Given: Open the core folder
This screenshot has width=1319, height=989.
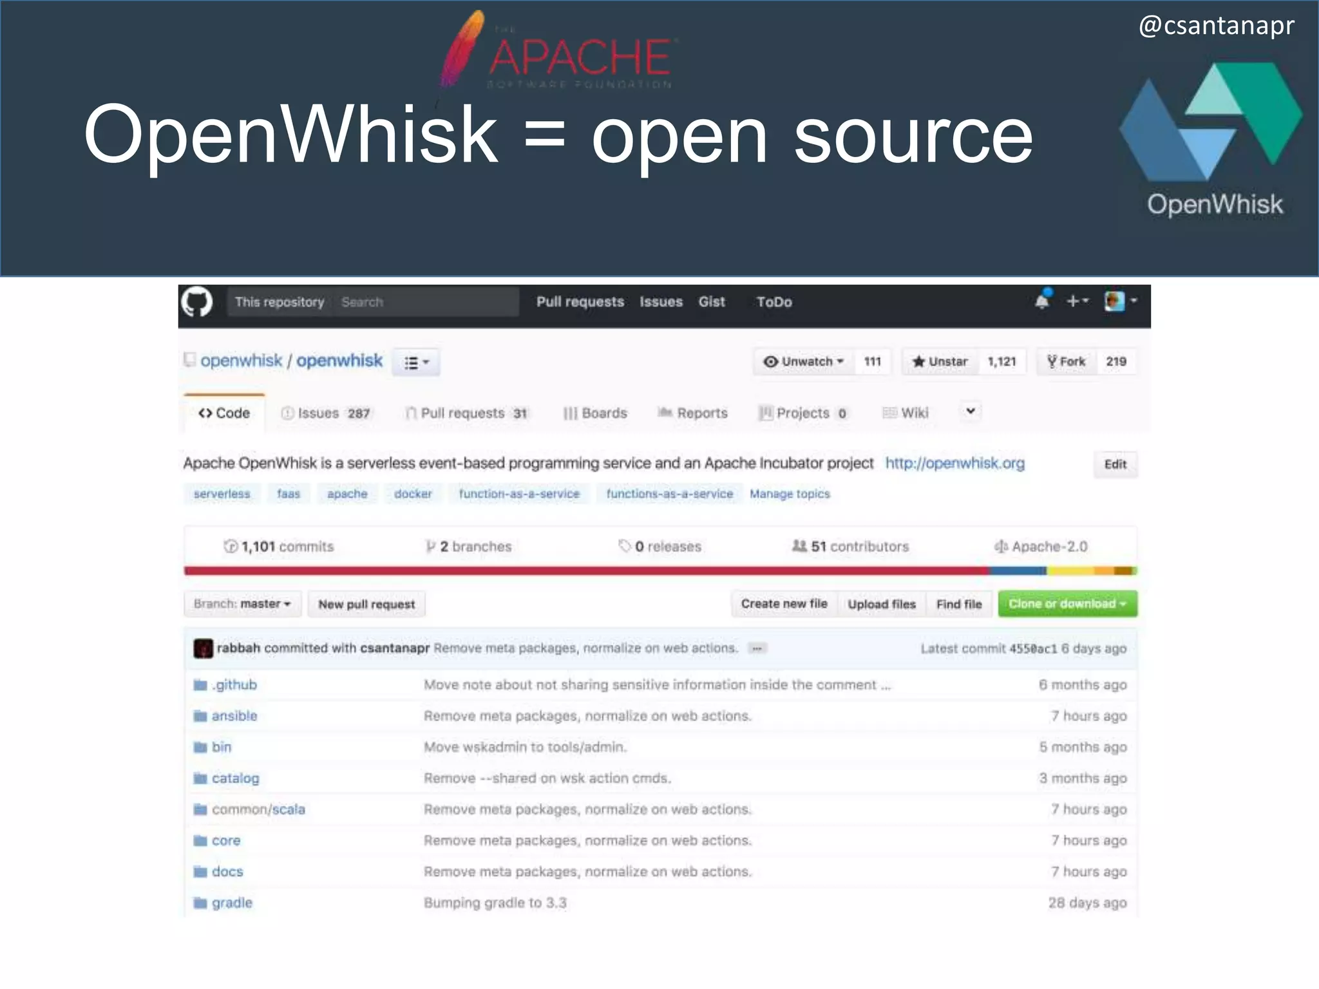Looking at the screenshot, I should (226, 841).
